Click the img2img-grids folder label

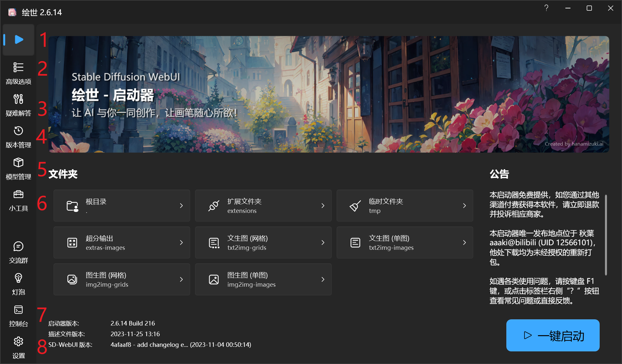(107, 285)
